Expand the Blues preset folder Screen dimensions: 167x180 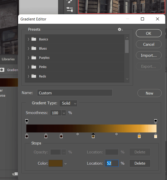(x=28, y=48)
